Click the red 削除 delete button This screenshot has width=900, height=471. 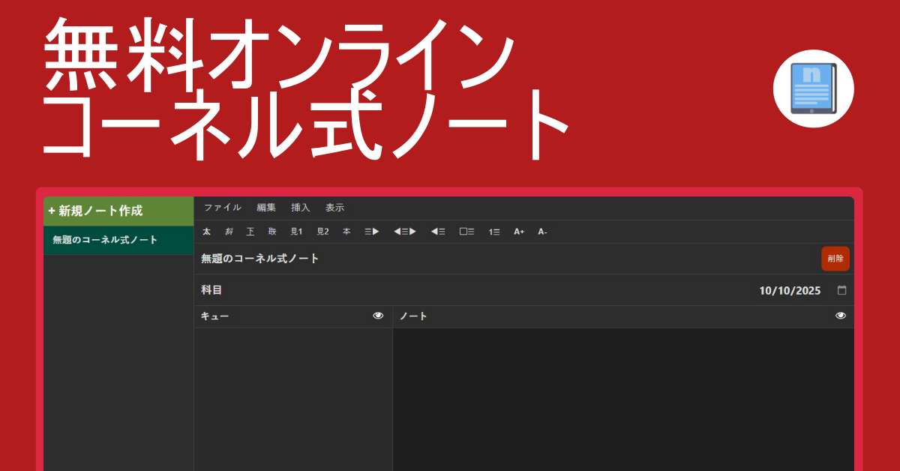(x=835, y=259)
